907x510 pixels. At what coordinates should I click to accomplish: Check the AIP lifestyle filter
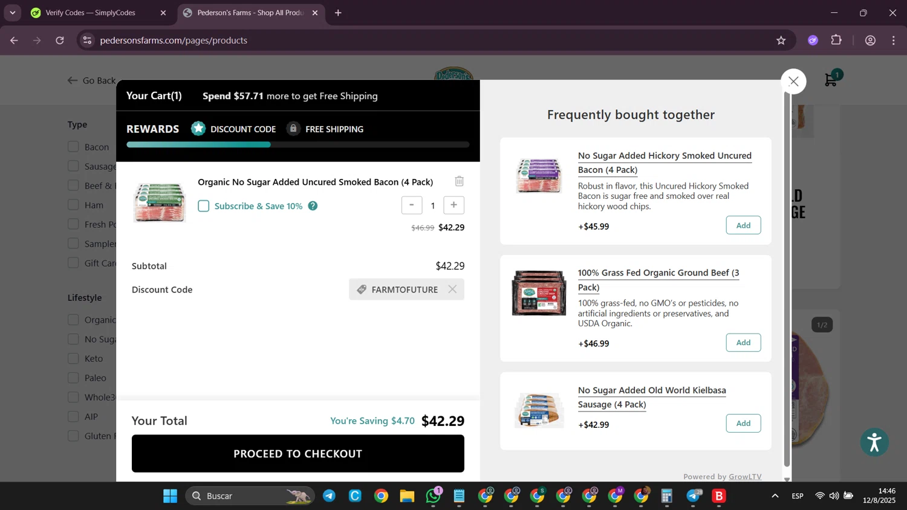[73, 416]
